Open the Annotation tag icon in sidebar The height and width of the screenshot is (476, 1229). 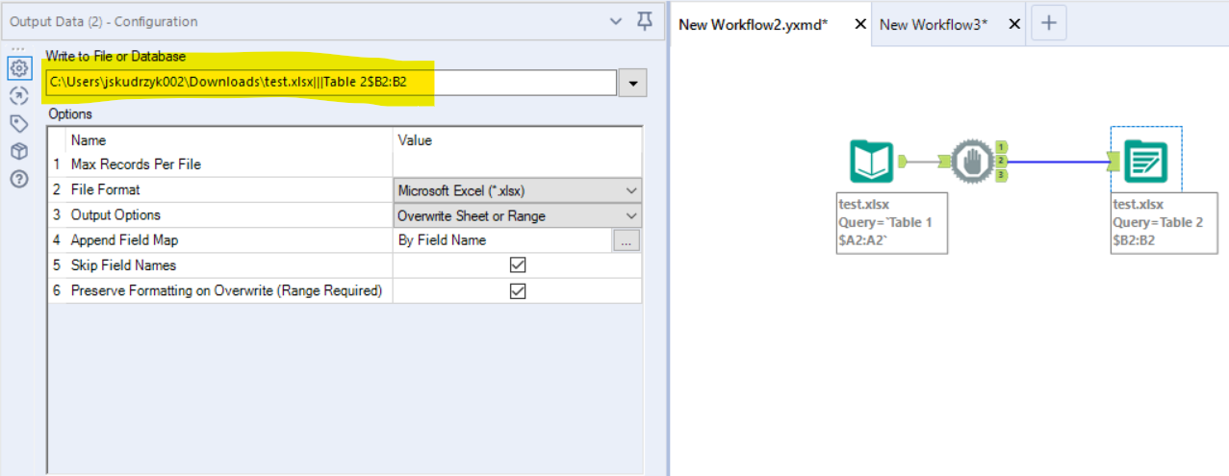click(x=19, y=123)
